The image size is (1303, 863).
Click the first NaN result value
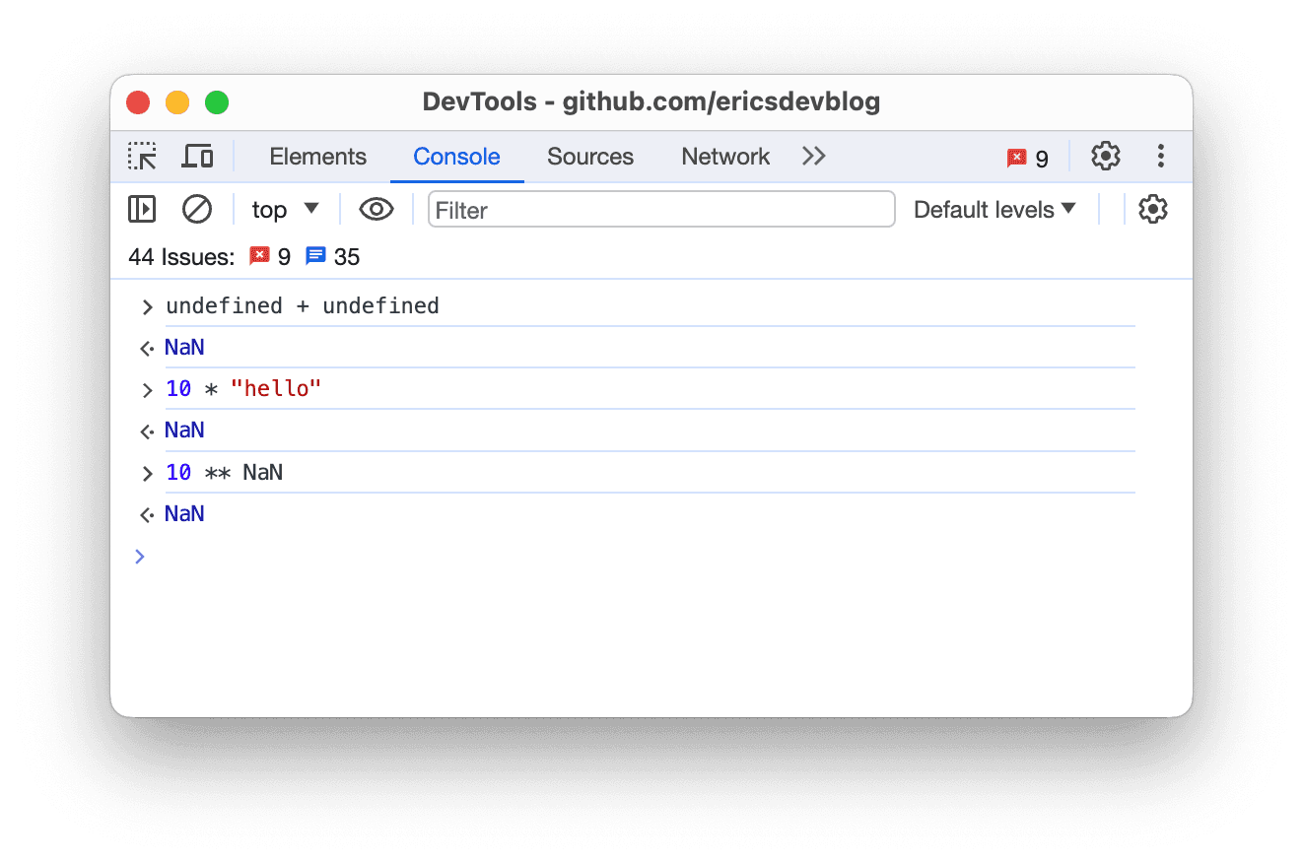tap(184, 347)
